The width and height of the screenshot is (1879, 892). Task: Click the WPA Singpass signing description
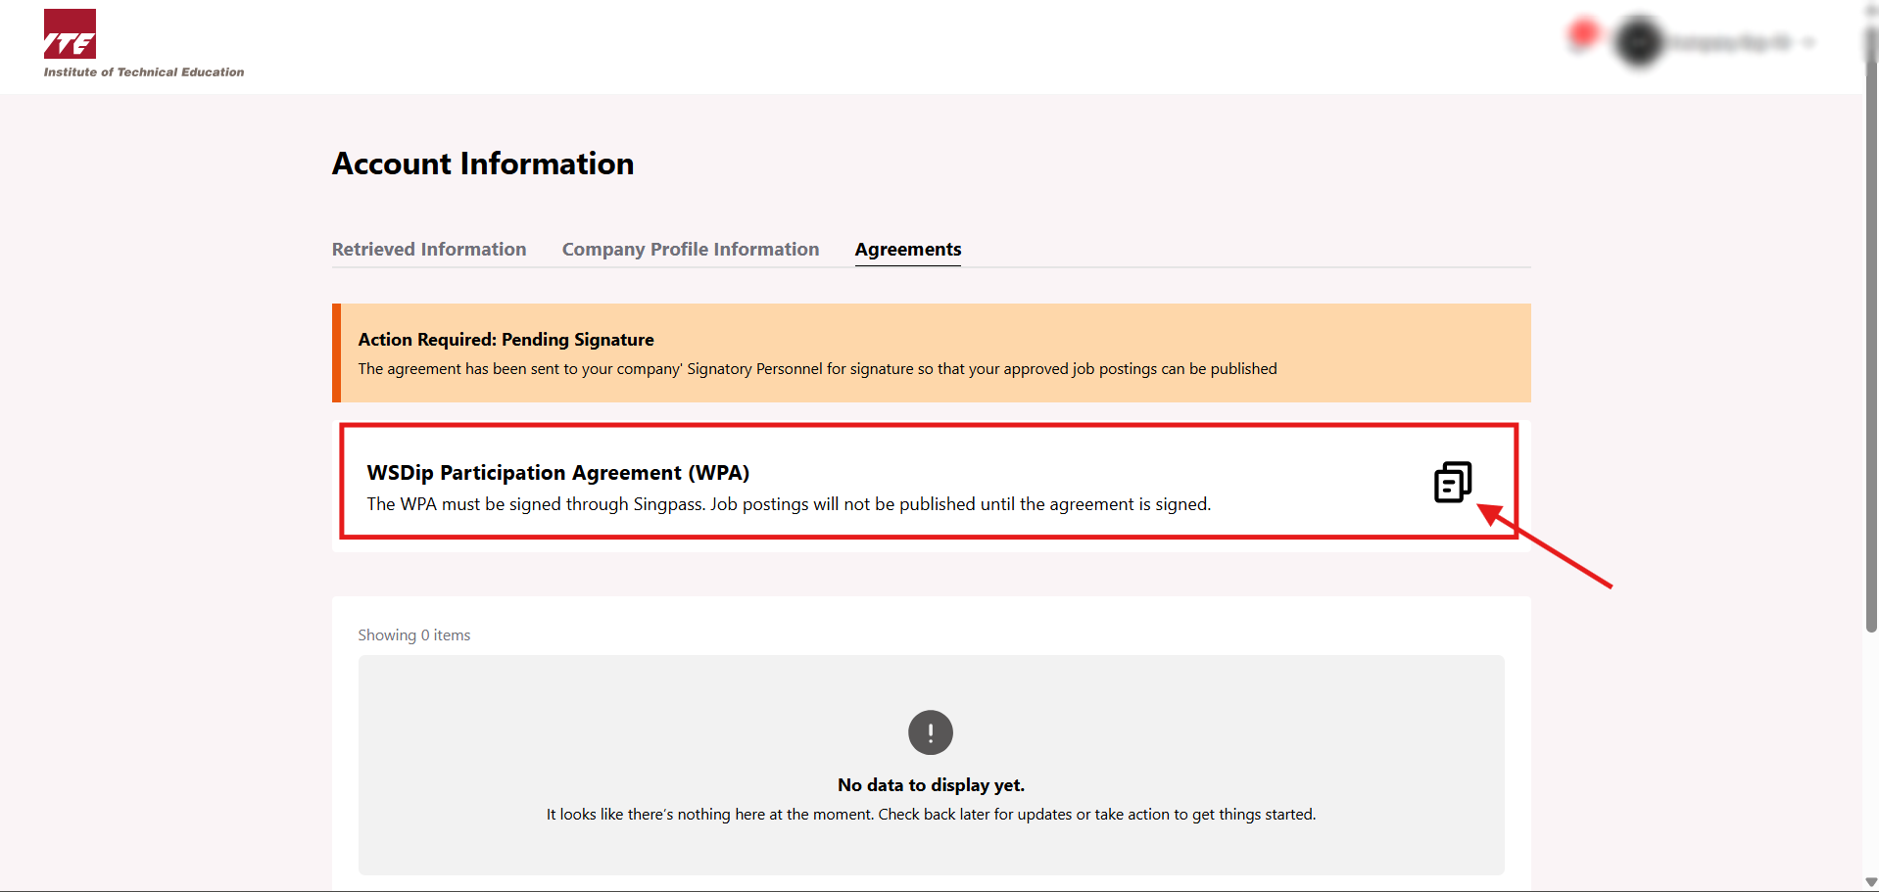click(788, 504)
